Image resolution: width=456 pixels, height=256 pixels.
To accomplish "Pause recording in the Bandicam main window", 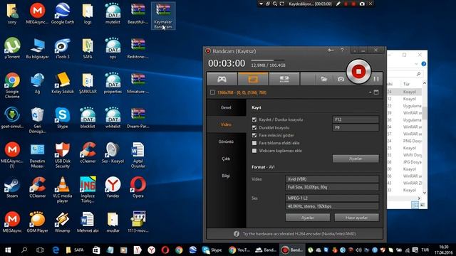I will pyautogui.click(x=376, y=79).
